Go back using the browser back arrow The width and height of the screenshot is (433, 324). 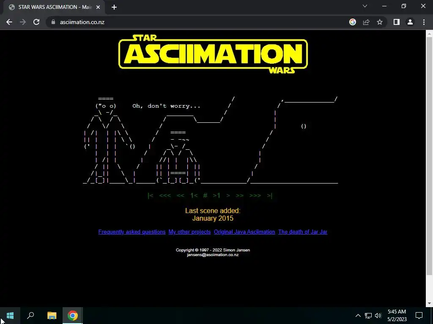[9, 22]
